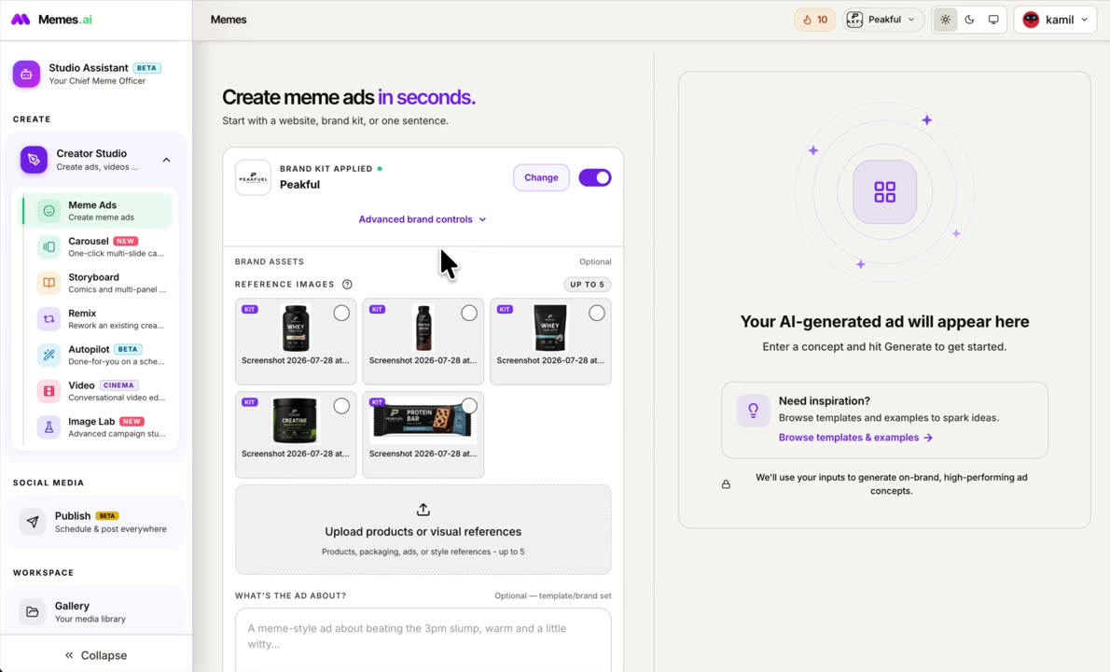Select system theme monitor icon

[x=993, y=20]
